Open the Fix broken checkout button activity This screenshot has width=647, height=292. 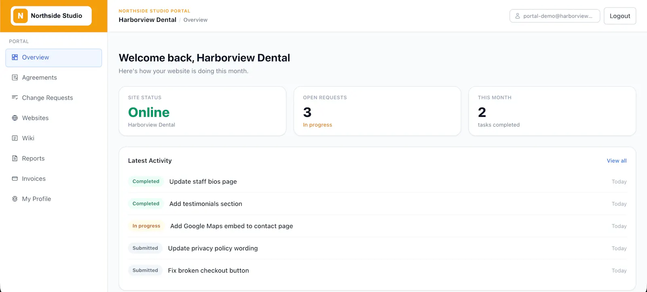click(377, 271)
